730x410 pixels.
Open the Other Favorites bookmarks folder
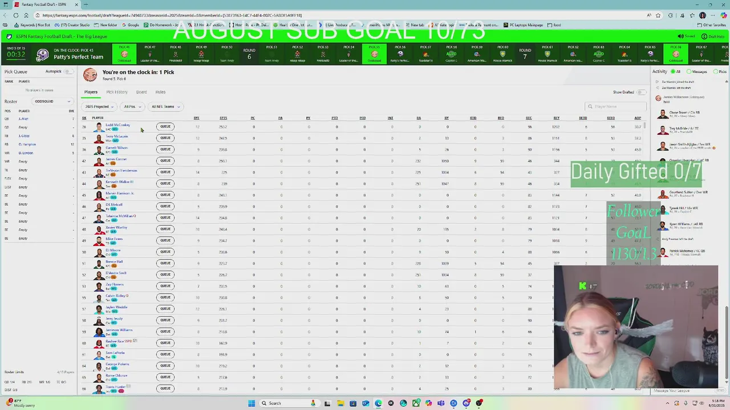[712, 25]
